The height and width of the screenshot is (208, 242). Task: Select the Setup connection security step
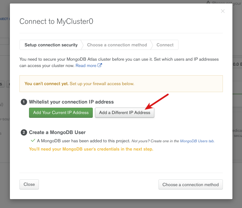click(x=51, y=45)
